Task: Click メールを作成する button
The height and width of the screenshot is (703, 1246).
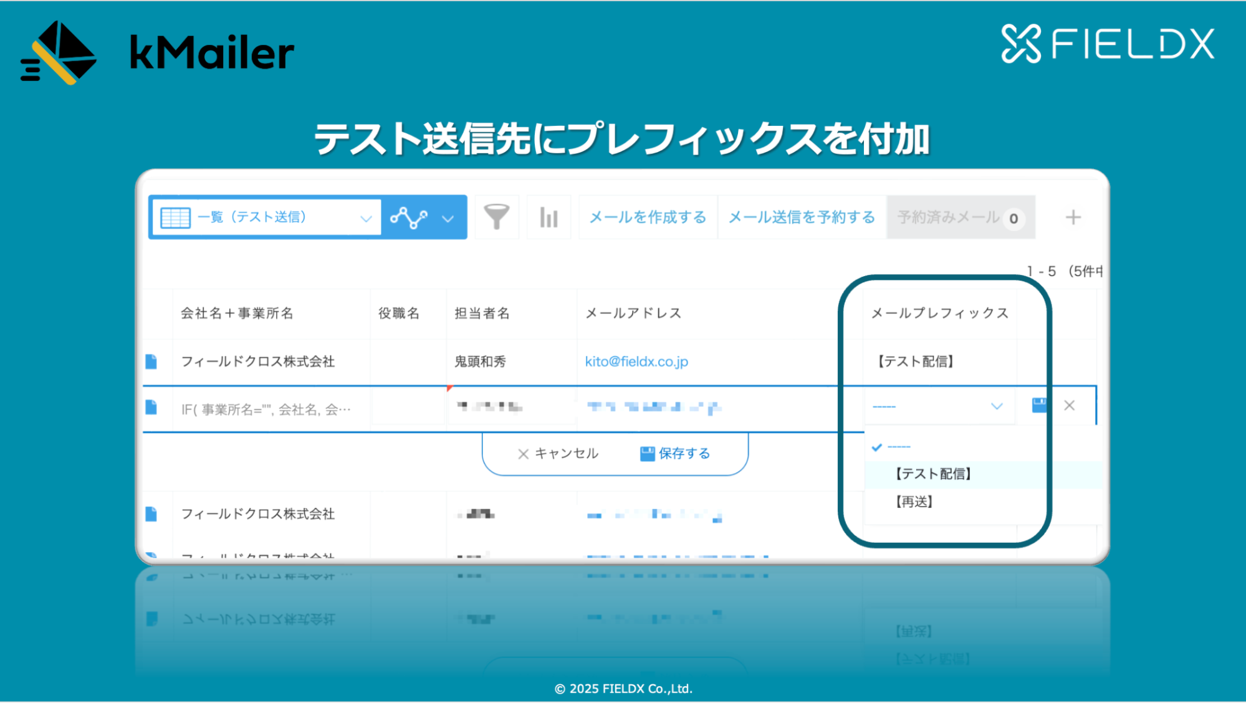Action: click(x=648, y=217)
